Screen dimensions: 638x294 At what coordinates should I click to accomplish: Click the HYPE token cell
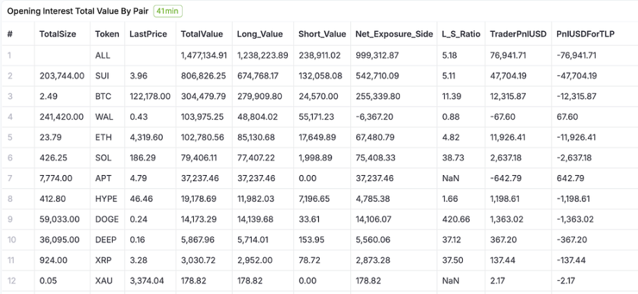coord(106,199)
